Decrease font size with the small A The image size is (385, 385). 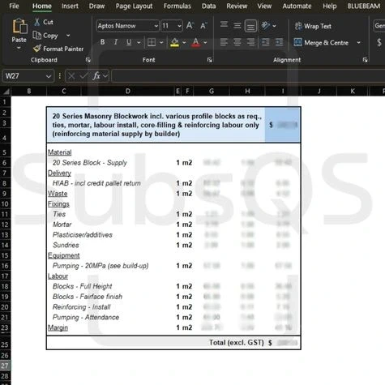pos(203,26)
